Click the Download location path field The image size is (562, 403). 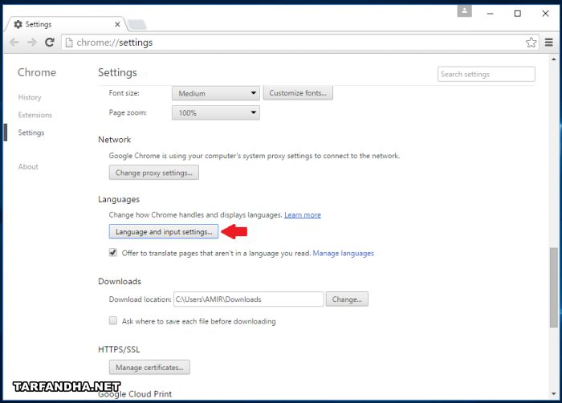coord(248,299)
